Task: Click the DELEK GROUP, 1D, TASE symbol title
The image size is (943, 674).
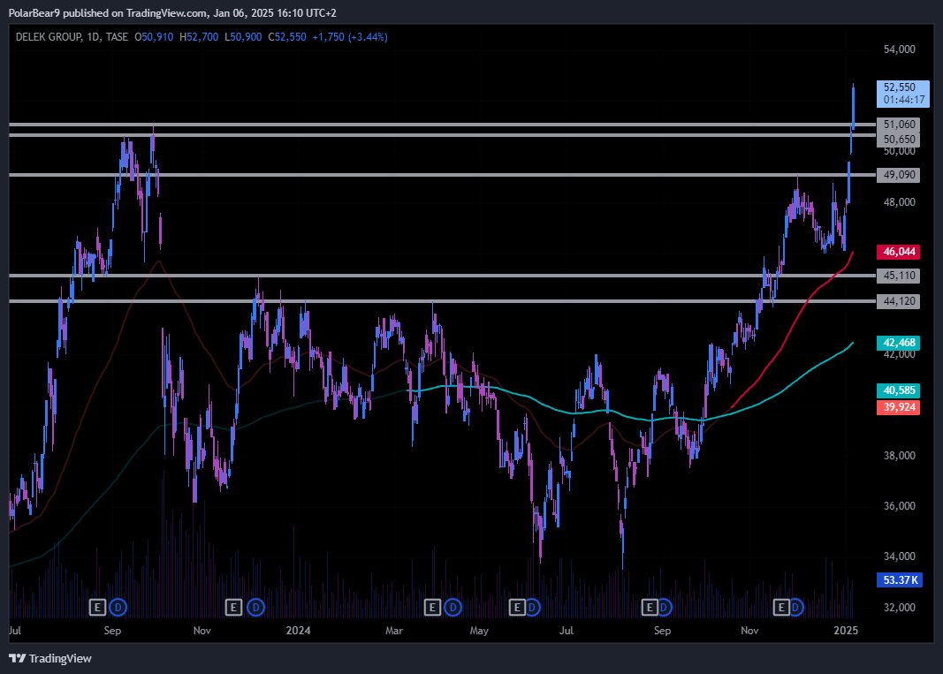Action: coord(72,37)
